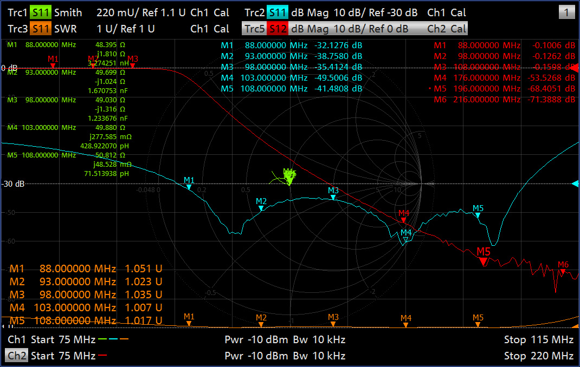
Task: Click 'Stop 115 MHz' value
Action: coord(539,339)
